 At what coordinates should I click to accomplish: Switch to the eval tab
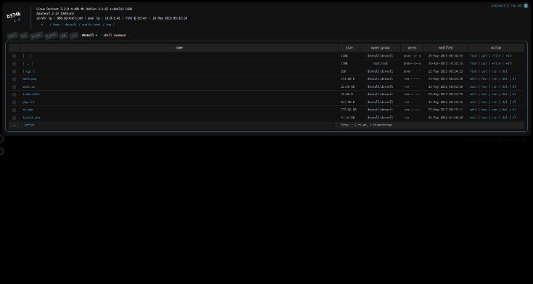[36, 36]
